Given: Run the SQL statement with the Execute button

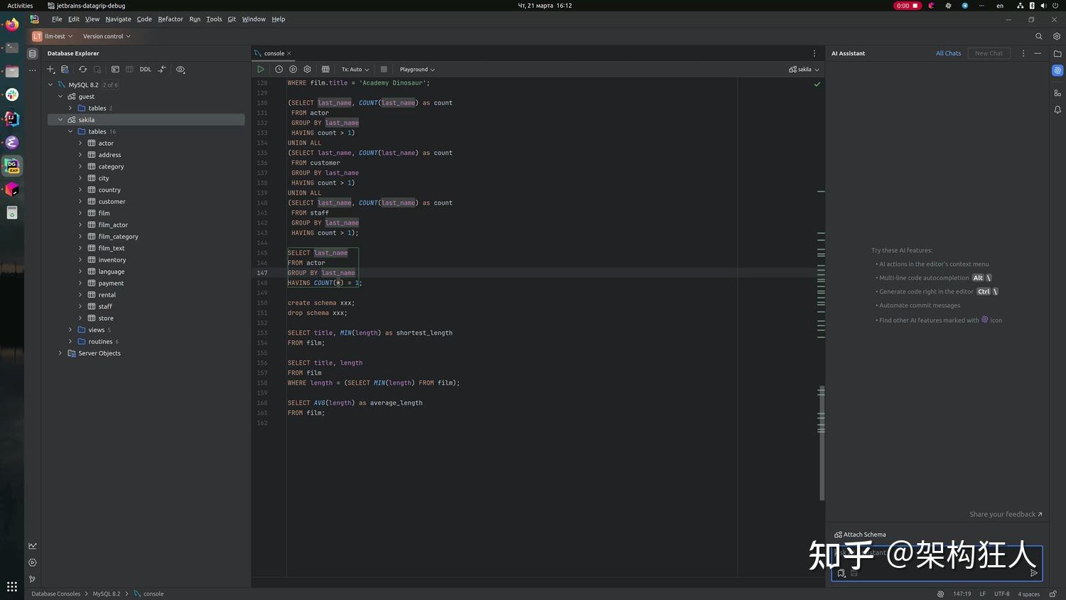Looking at the screenshot, I should (261, 69).
